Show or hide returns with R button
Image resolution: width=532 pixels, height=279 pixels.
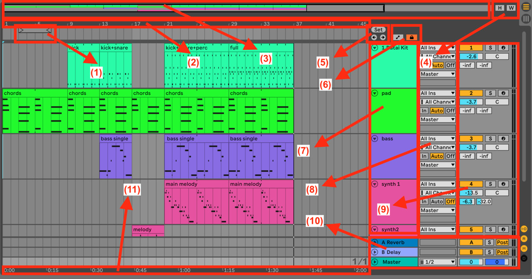[x=524, y=238]
